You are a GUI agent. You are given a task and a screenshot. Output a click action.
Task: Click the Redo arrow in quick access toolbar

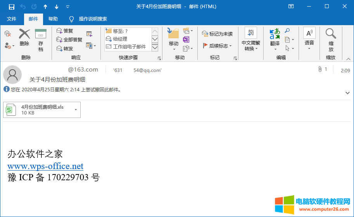(x=34, y=7)
